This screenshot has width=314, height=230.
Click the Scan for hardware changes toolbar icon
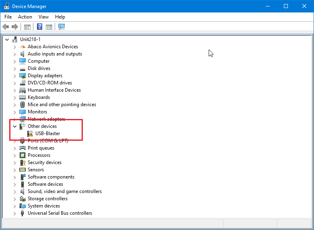62,27
